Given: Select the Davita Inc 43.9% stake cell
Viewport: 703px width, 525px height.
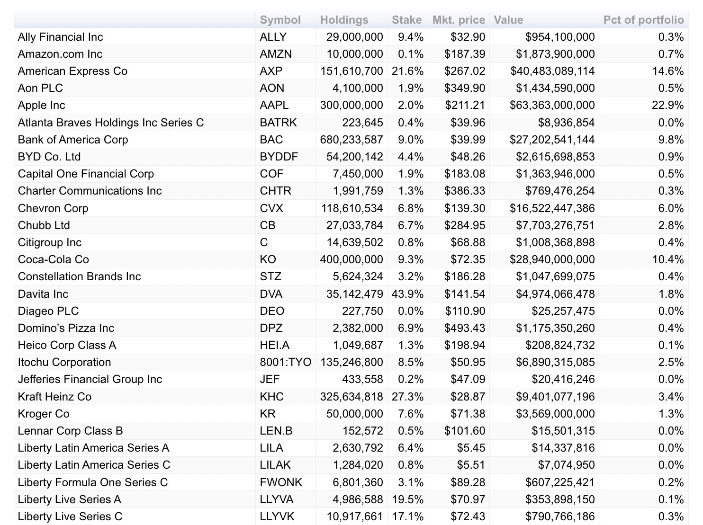Looking at the screenshot, I should click(x=407, y=294).
